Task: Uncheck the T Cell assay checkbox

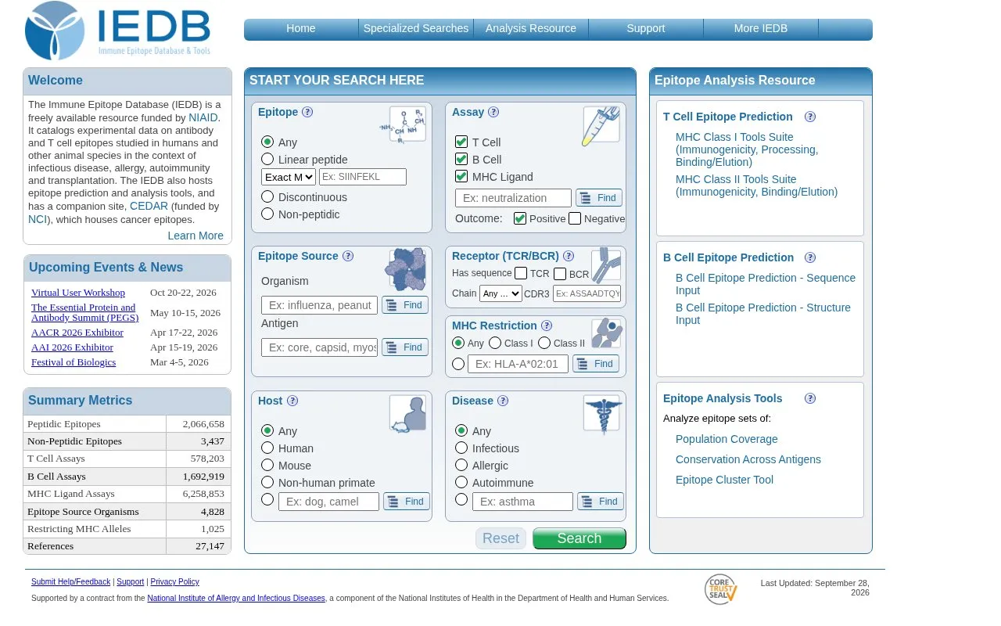Action: (x=461, y=142)
